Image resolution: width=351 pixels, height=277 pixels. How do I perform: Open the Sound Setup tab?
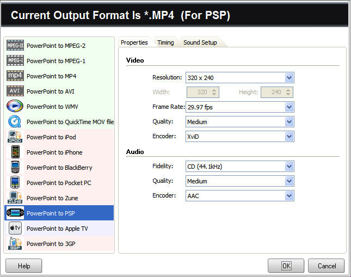200,42
